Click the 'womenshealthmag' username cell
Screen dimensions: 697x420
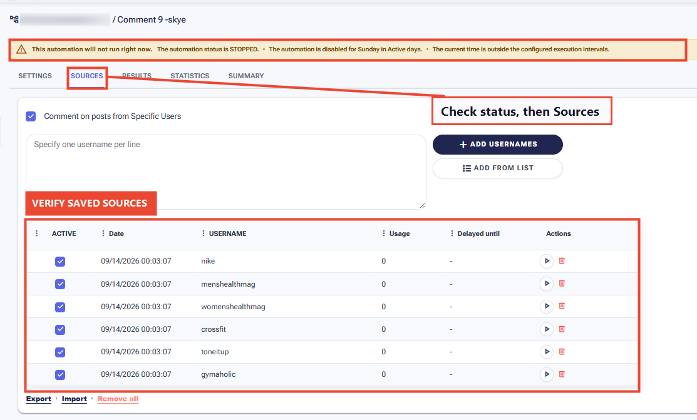click(233, 307)
